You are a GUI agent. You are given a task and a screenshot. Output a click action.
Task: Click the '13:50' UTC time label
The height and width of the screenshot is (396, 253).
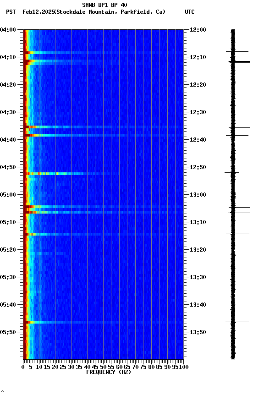pyautogui.click(x=198, y=332)
